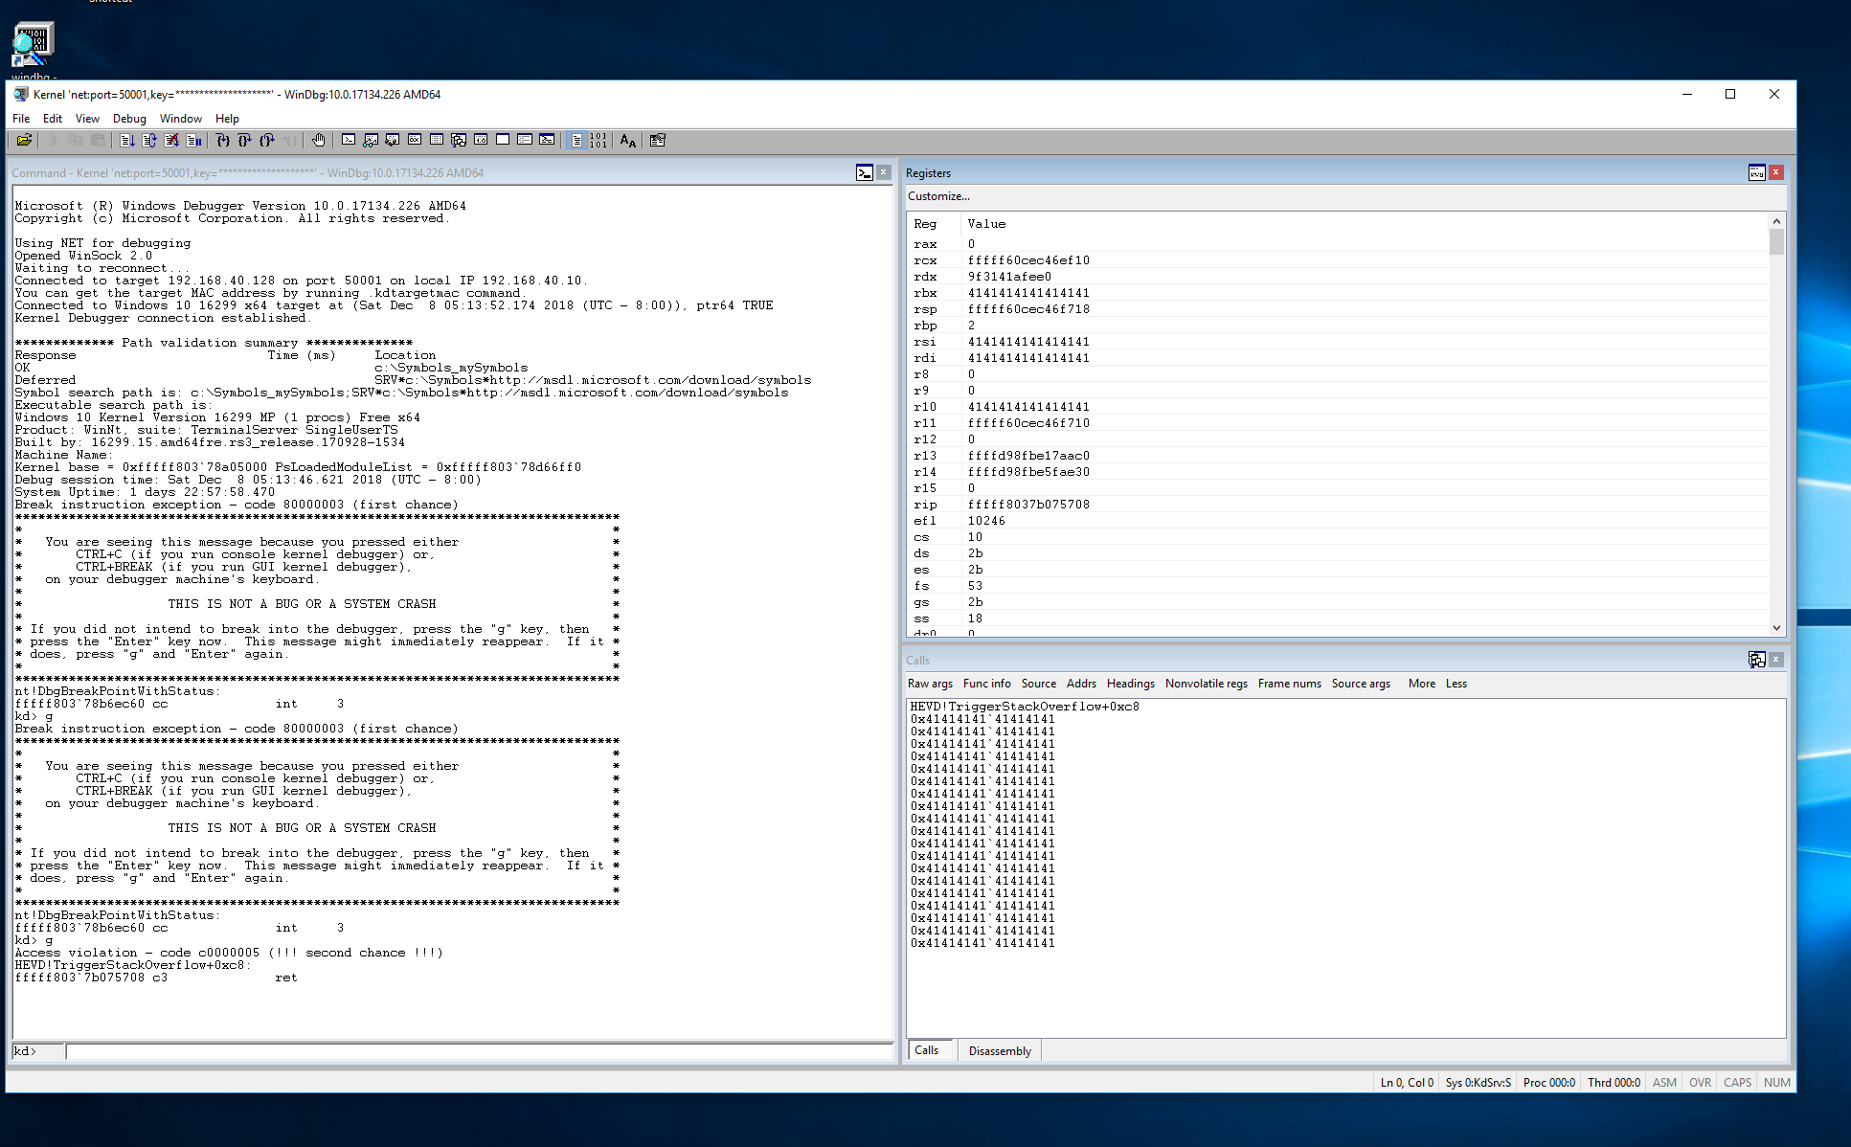The image size is (1851, 1147).
Task: Enable Source mode on toolbar toggle
Action: (576, 141)
